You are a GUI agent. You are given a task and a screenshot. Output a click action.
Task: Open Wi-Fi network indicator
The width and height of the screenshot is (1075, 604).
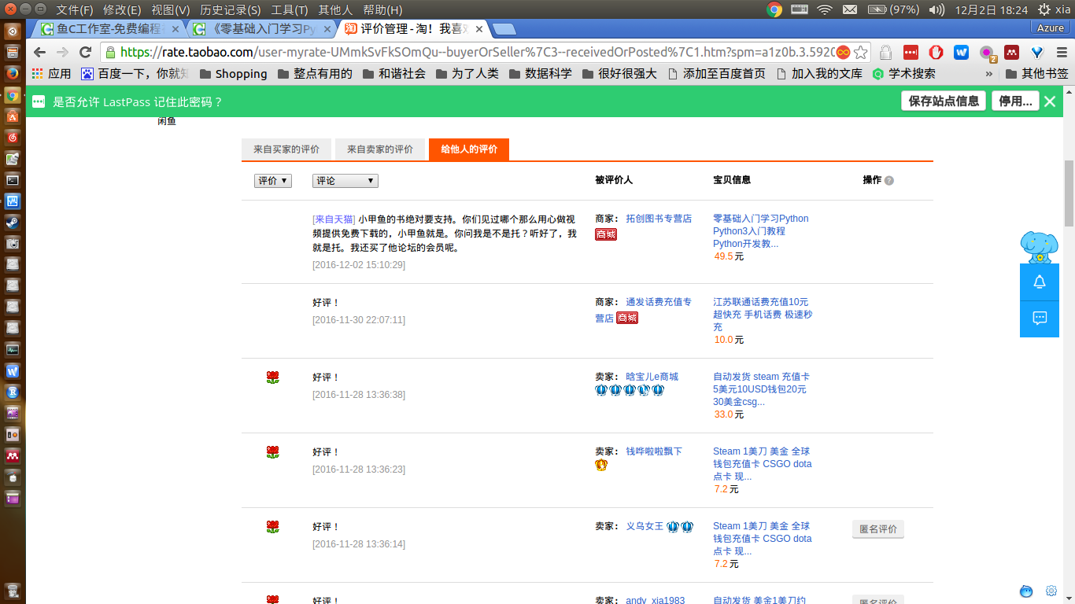(825, 10)
